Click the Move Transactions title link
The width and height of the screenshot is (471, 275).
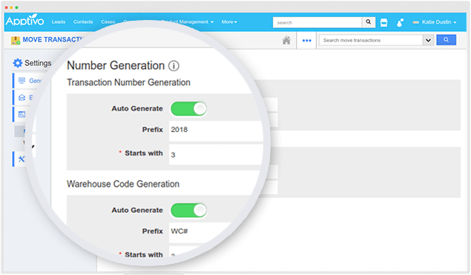[x=53, y=39]
